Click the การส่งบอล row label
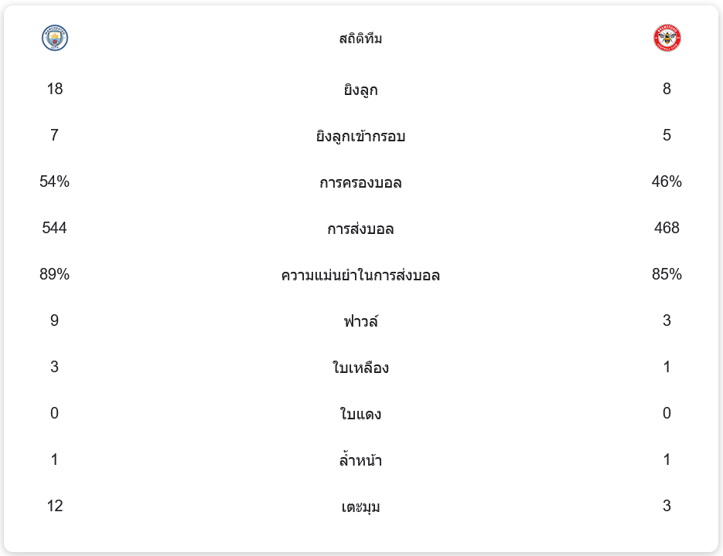Viewport: 723px width, 556px height. point(360,229)
